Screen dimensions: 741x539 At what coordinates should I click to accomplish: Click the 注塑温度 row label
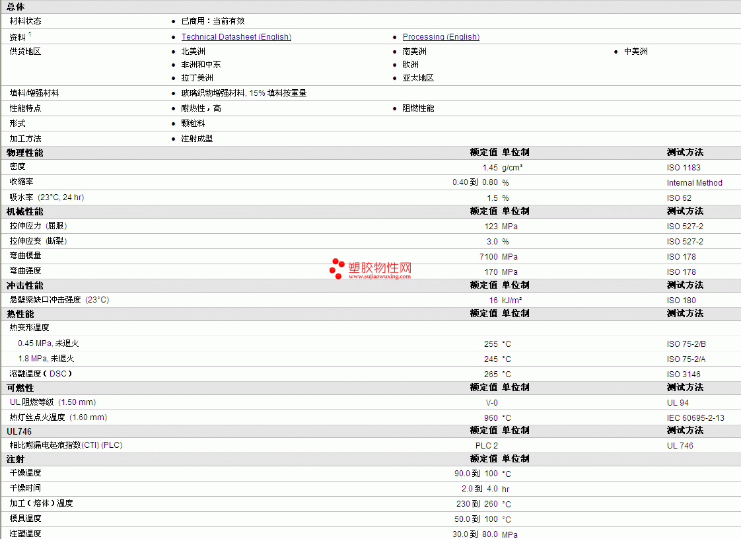click(x=26, y=533)
